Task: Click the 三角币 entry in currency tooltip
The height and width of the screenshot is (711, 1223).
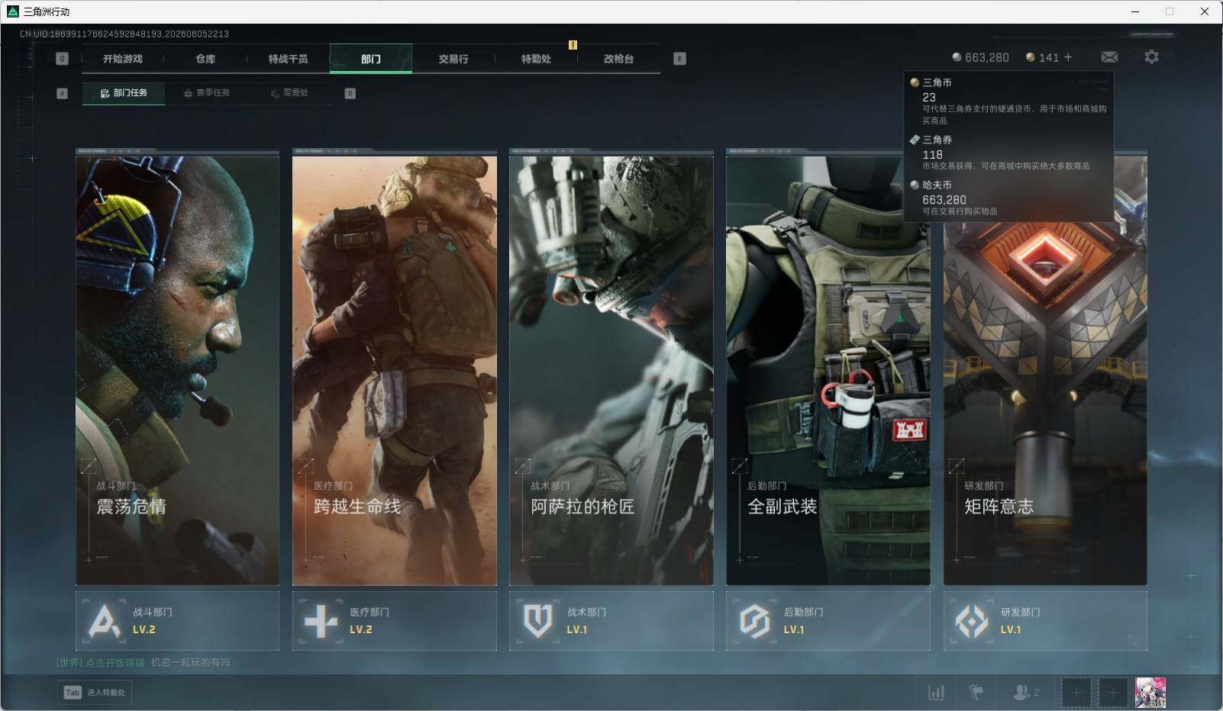Action: (x=1008, y=101)
